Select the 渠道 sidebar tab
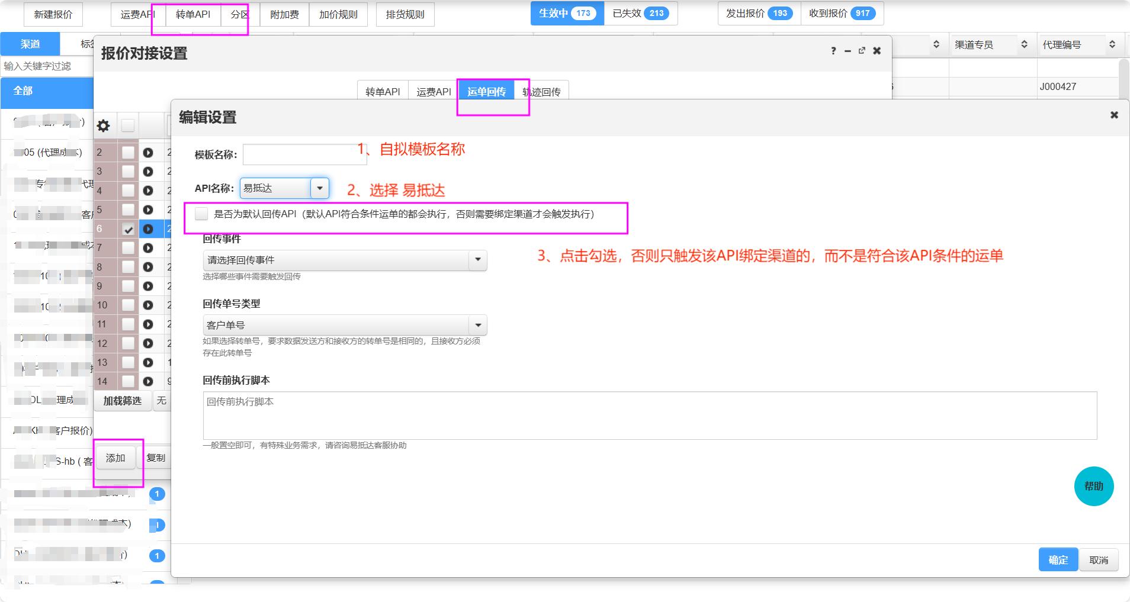The height and width of the screenshot is (602, 1130). 30,44
